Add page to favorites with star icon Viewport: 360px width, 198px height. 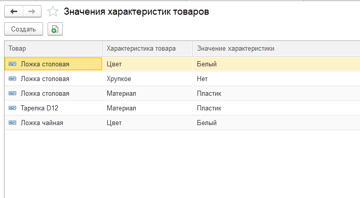(x=53, y=12)
